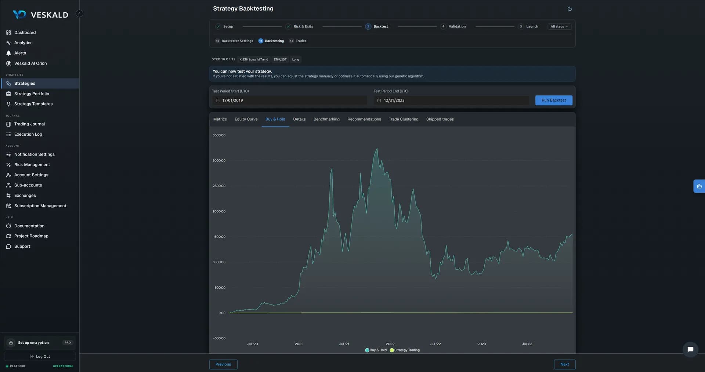Click Run Backtest button
The image size is (705, 372).
click(554, 101)
